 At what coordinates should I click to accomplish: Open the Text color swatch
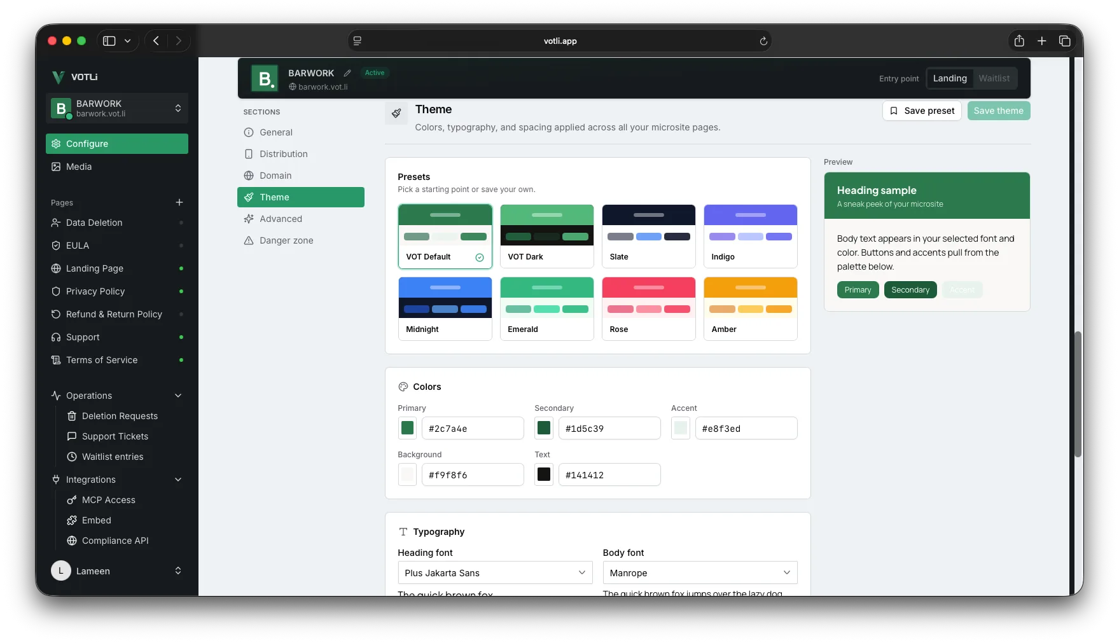(x=544, y=474)
